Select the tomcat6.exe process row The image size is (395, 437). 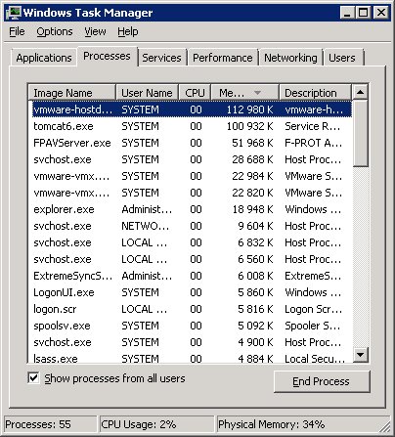(x=192, y=126)
